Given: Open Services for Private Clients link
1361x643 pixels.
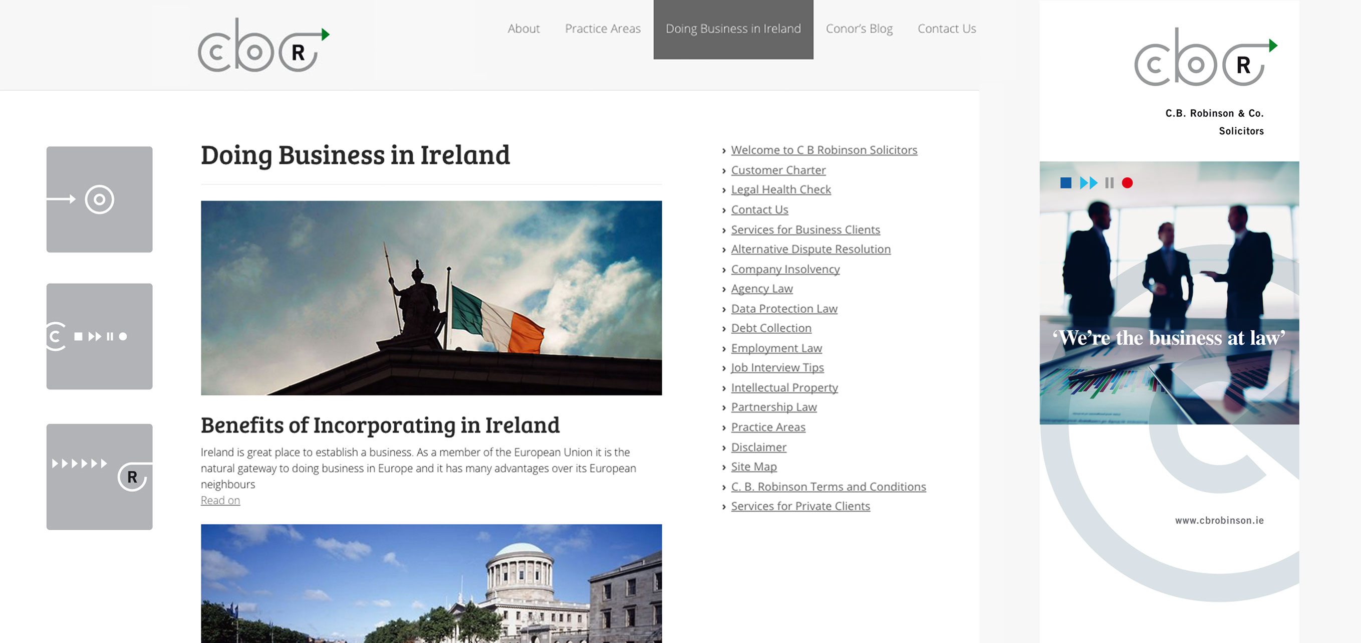Looking at the screenshot, I should [800, 506].
